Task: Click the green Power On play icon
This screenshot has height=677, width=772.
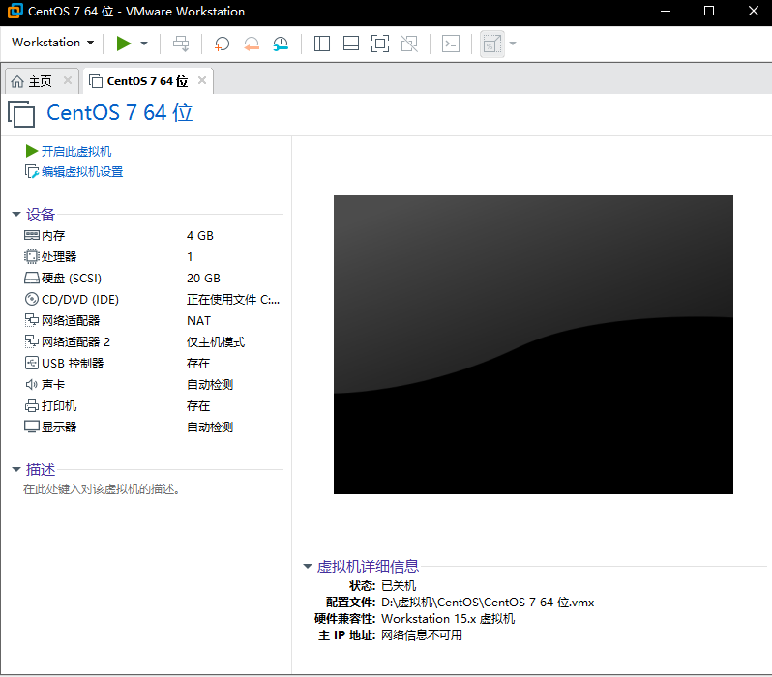Action: pos(124,44)
